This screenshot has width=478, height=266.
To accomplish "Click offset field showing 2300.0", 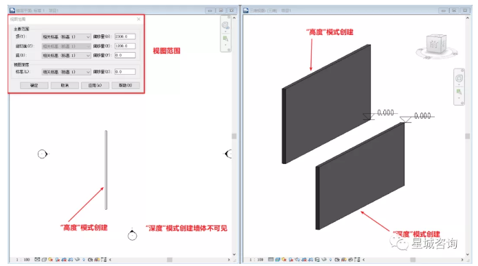I will (125, 36).
